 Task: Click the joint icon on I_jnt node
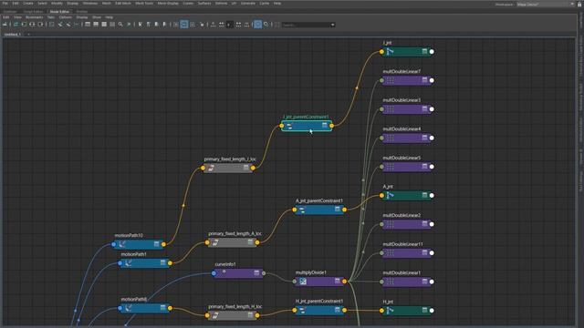click(390, 52)
